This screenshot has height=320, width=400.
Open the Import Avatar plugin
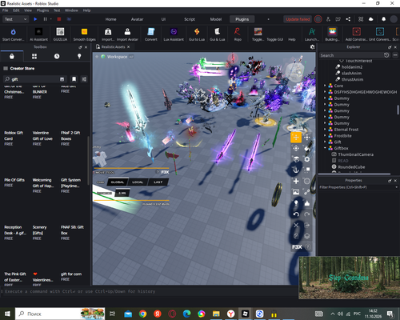click(x=127, y=32)
